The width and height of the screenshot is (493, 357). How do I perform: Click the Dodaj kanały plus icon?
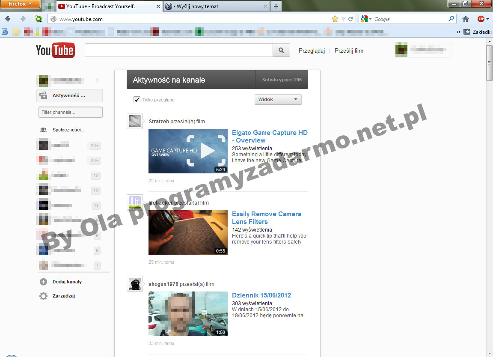coord(43,282)
